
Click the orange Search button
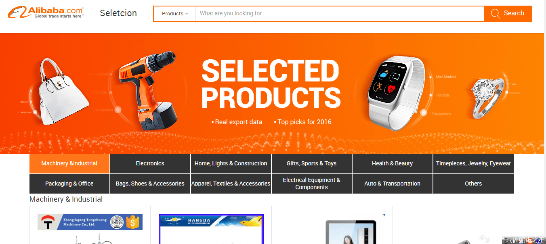pyautogui.click(x=508, y=14)
